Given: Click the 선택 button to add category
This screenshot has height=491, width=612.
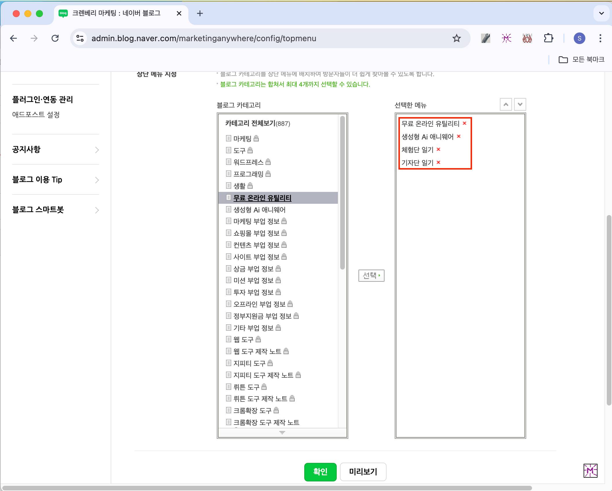Looking at the screenshot, I should tap(371, 275).
